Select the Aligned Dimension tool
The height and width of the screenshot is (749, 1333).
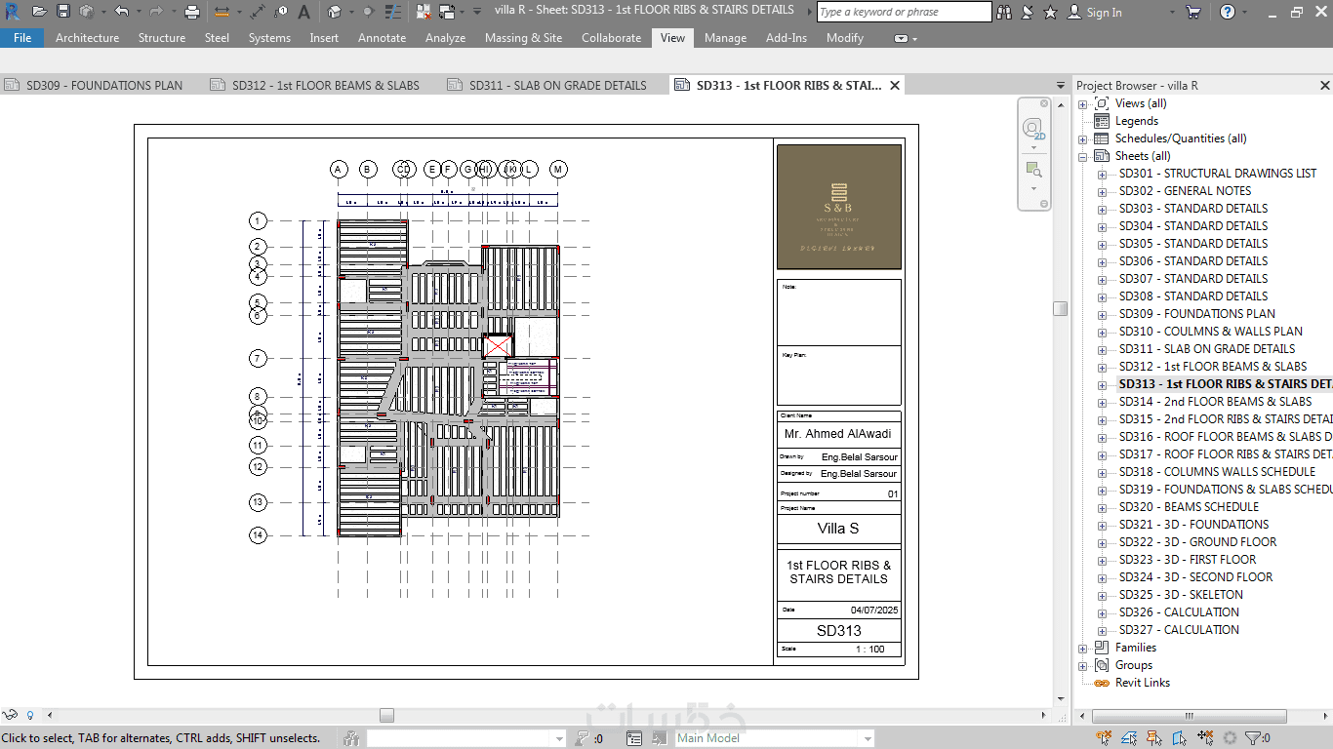[x=258, y=12]
